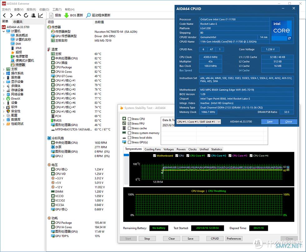This screenshot has height=252, width=306.
Task: Toggle Motherboard graph legend checkbox
Action: coord(155,156)
